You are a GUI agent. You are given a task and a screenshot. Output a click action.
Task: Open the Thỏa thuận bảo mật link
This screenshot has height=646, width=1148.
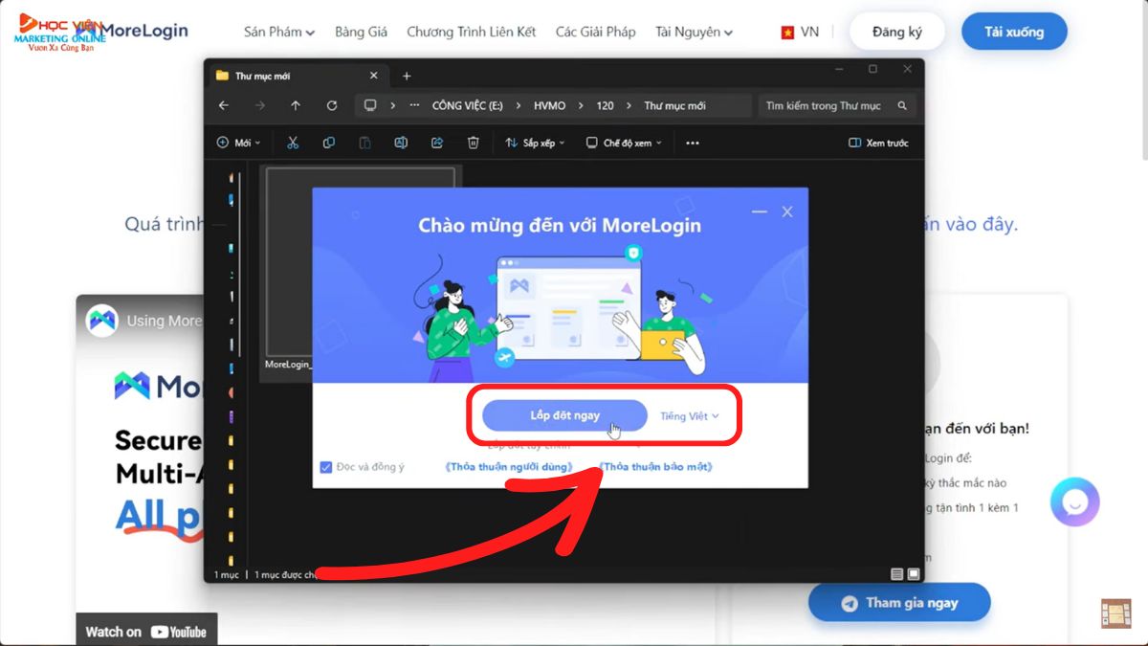(x=655, y=467)
